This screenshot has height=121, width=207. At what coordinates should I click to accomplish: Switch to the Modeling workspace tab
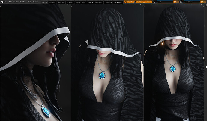click(52, 2)
